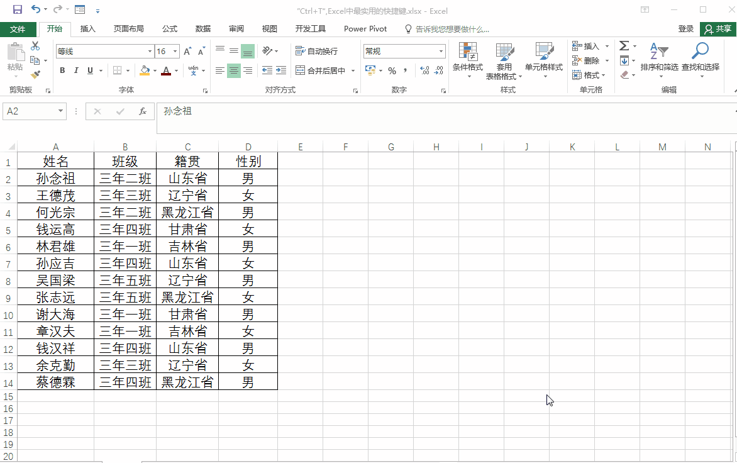737x463 pixels.
Task: Click the Redo arrow icon
Action: tap(57, 9)
